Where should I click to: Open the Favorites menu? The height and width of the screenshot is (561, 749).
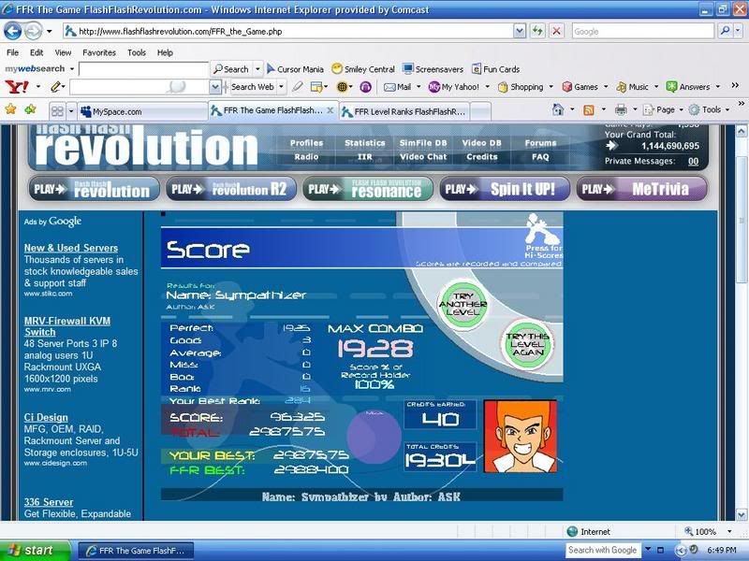point(98,53)
